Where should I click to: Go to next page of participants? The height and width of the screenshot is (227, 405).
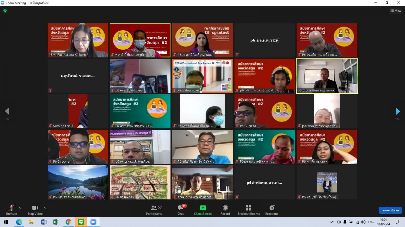(398, 111)
